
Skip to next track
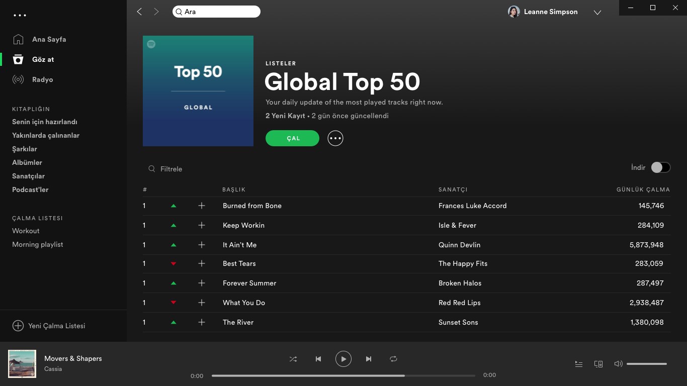coord(369,359)
